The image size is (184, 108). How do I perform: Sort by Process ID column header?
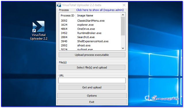pyautogui.click(x=67, y=16)
